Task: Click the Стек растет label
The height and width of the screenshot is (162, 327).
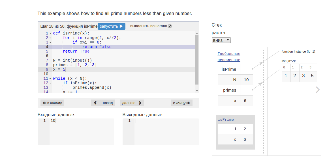Action: pyautogui.click(x=219, y=29)
